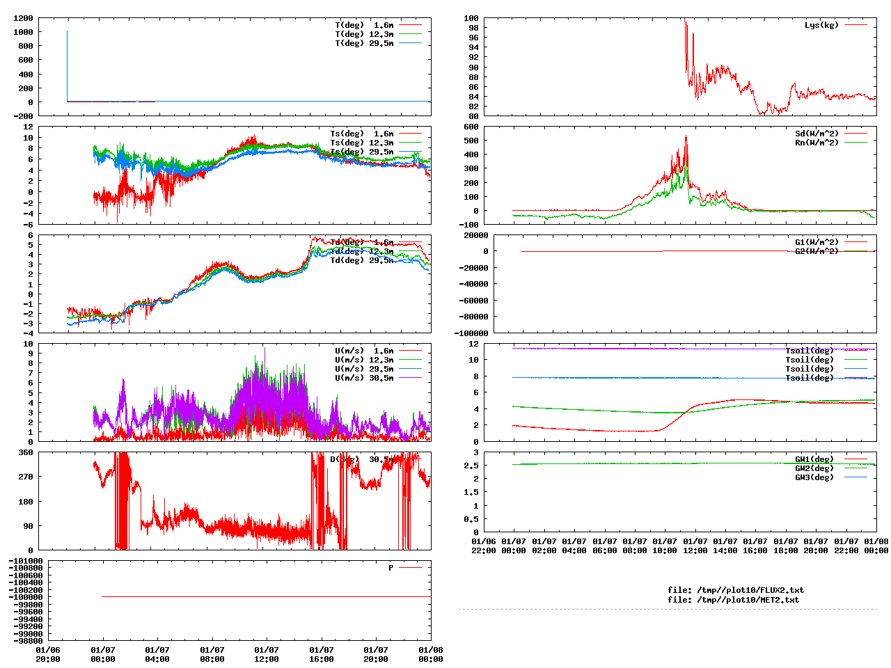This screenshot has height=668, width=891.
Task: Click the 270 y-axis tick label
Action: [26, 477]
